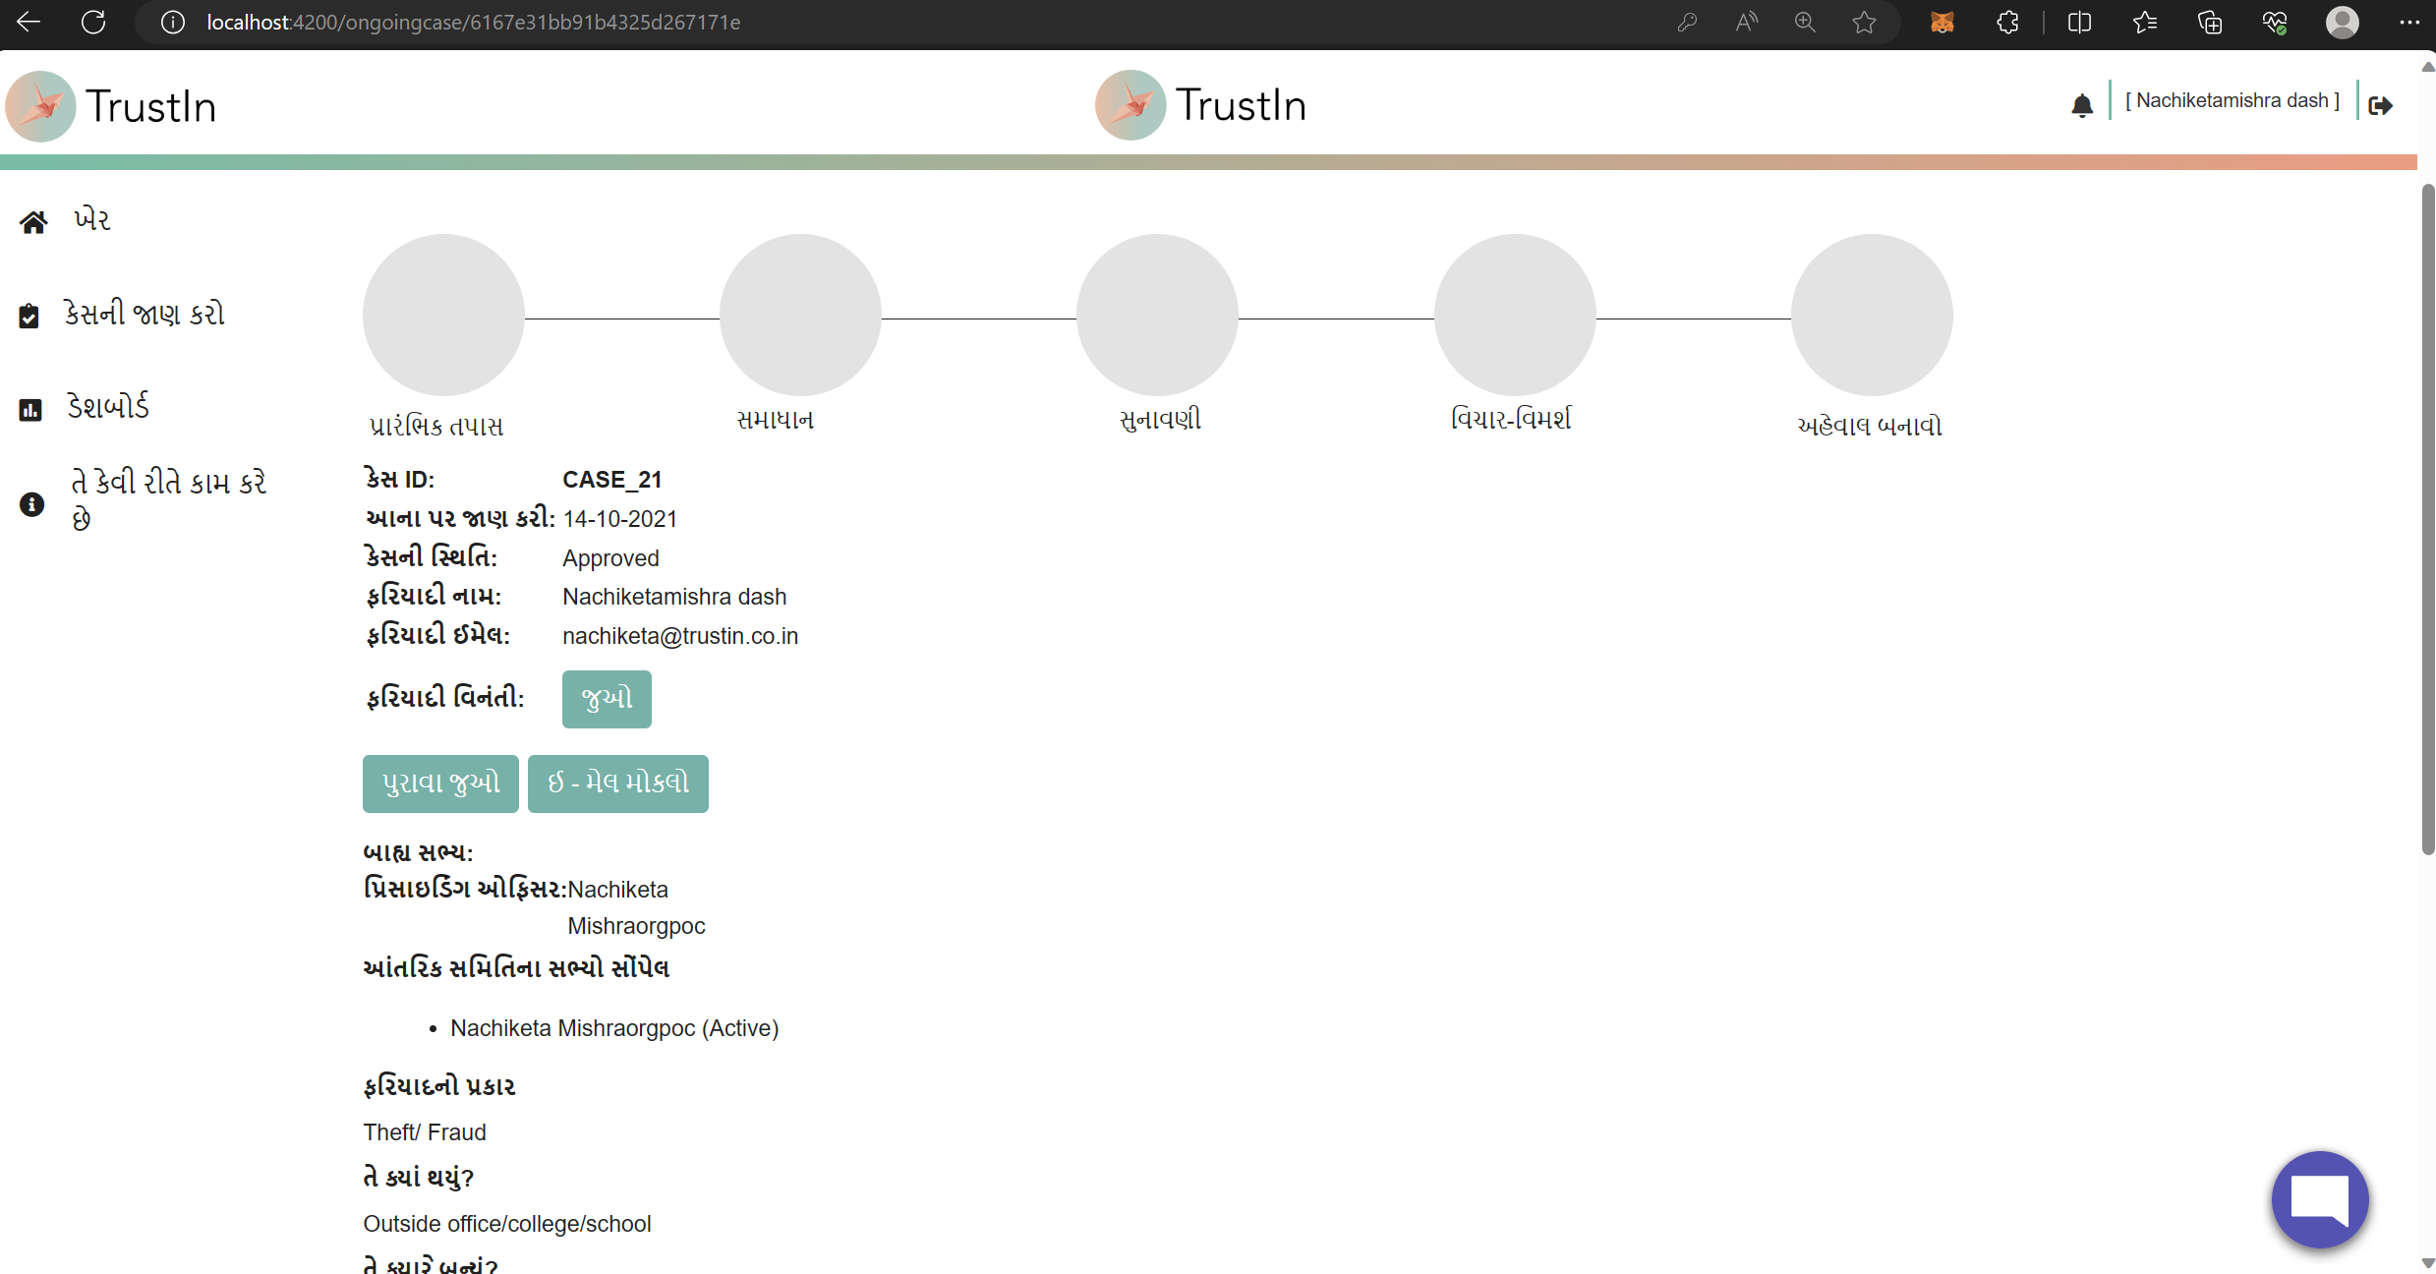The height and width of the screenshot is (1274, 2436).
Task: Click ઈ - મેલ મોકલો button
Action: 617,783
